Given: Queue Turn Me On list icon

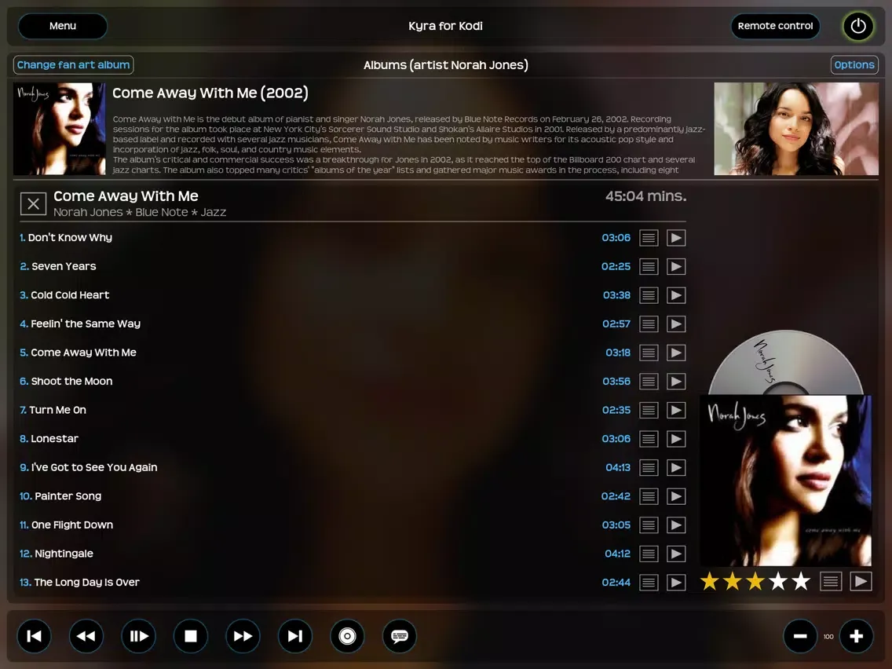Looking at the screenshot, I should click(x=649, y=410).
